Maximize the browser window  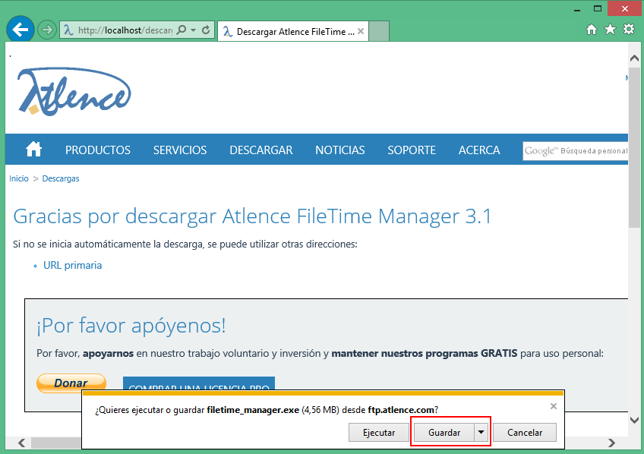click(598, 8)
